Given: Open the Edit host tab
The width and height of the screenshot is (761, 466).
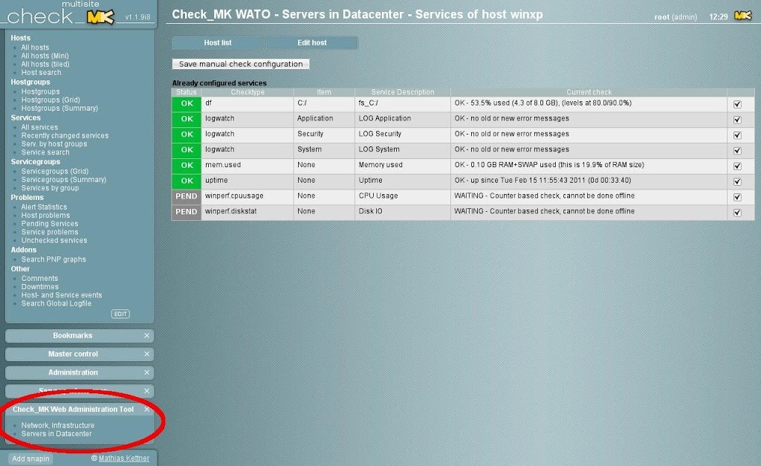Looking at the screenshot, I should pos(312,43).
